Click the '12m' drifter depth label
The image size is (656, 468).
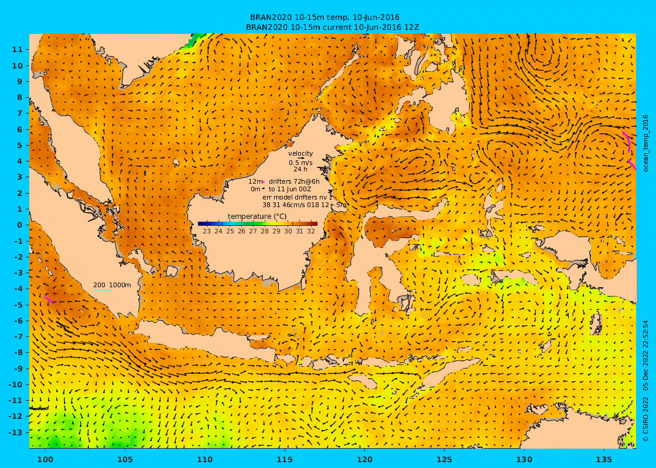click(255, 181)
